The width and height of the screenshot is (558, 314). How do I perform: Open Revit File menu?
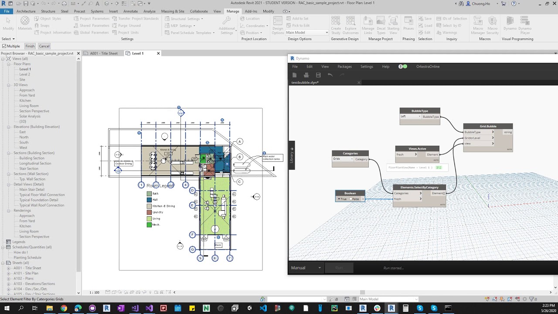click(x=7, y=11)
